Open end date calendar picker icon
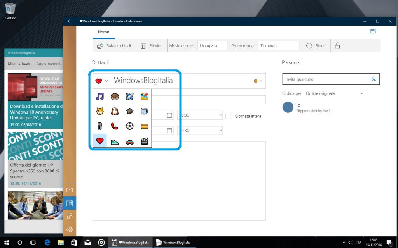The image size is (398, 248). pyautogui.click(x=169, y=131)
